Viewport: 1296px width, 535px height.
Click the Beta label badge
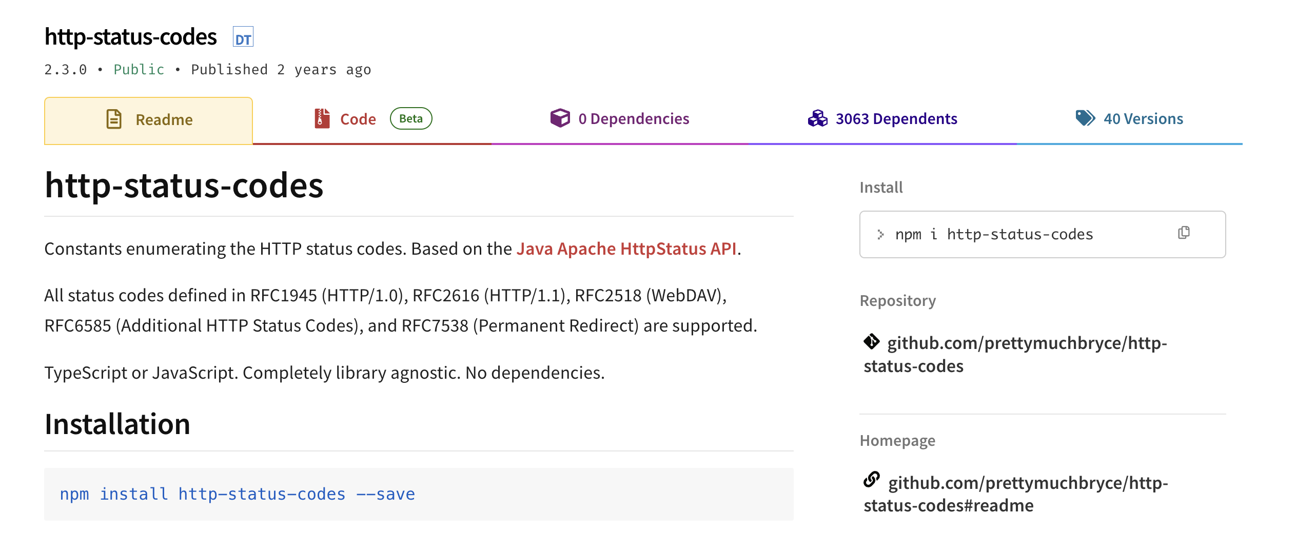pyautogui.click(x=411, y=118)
